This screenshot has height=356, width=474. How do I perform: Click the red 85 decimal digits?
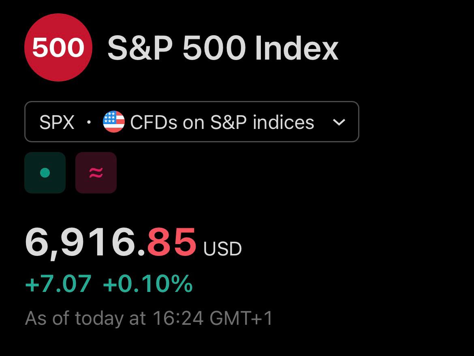coord(172,242)
